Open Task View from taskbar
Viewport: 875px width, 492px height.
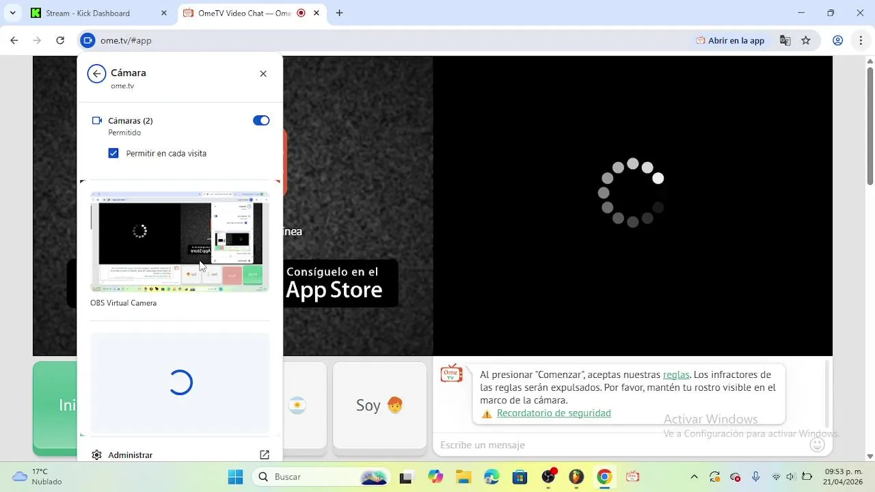tap(405, 477)
